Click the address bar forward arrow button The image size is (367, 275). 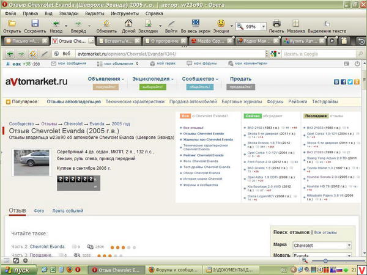(x=21, y=54)
